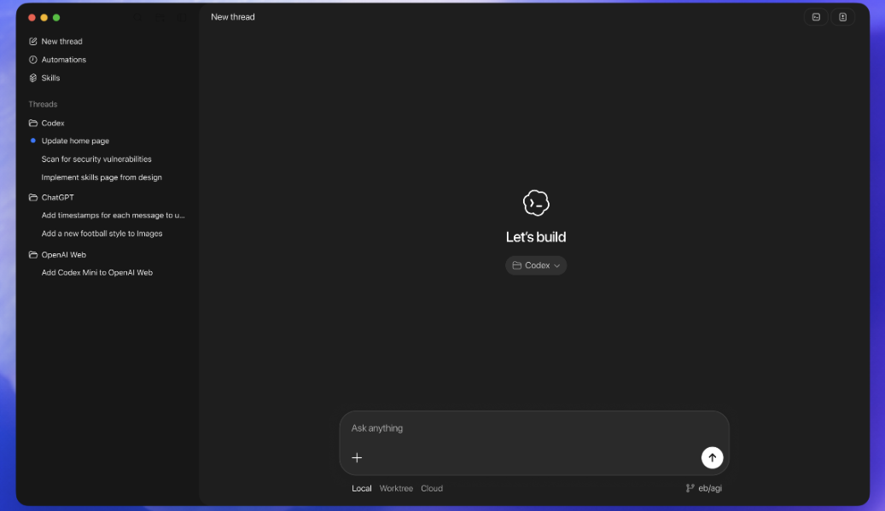Image resolution: width=885 pixels, height=511 pixels.
Task: Open the terminal panel icon at top right
Action: [x=816, y=17]
